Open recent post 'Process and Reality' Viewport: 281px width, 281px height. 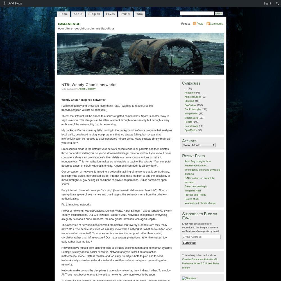coord(195,195)
